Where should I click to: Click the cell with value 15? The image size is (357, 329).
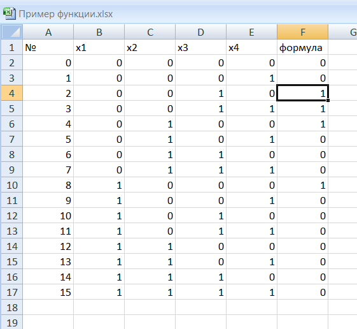(48, 292)
